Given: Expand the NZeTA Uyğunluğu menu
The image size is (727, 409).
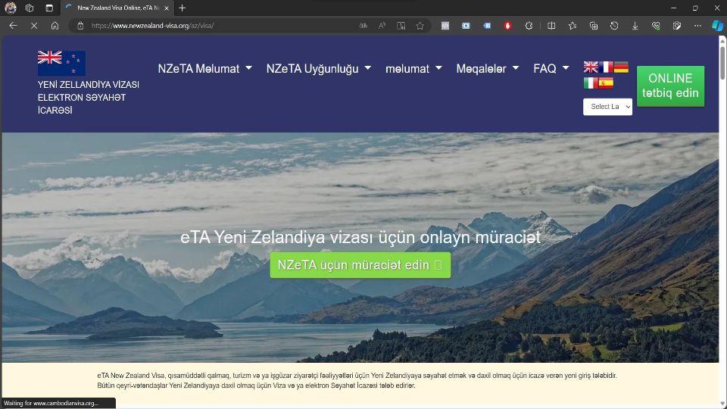Looking at the screenshot, I should [x=319, y=69].
